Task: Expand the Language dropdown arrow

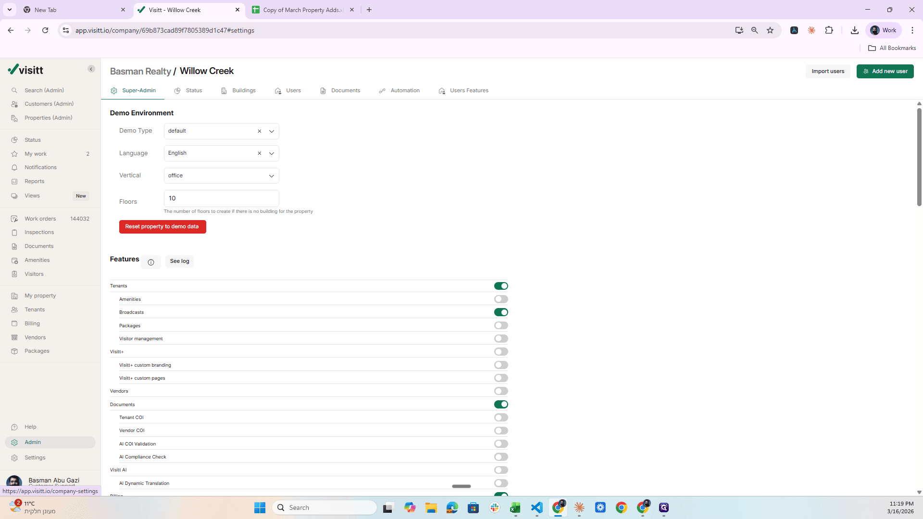Action: click(272, 153)
